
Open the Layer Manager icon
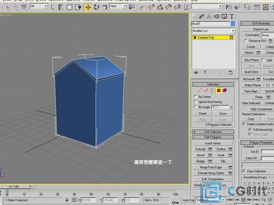[247, 7]
